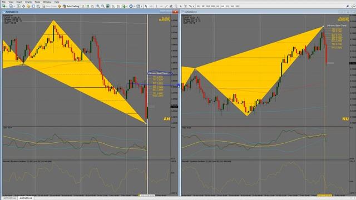This screenshot has height=200, width=356.
Task: Select the D1 timeframe
Action: (228, 6)
